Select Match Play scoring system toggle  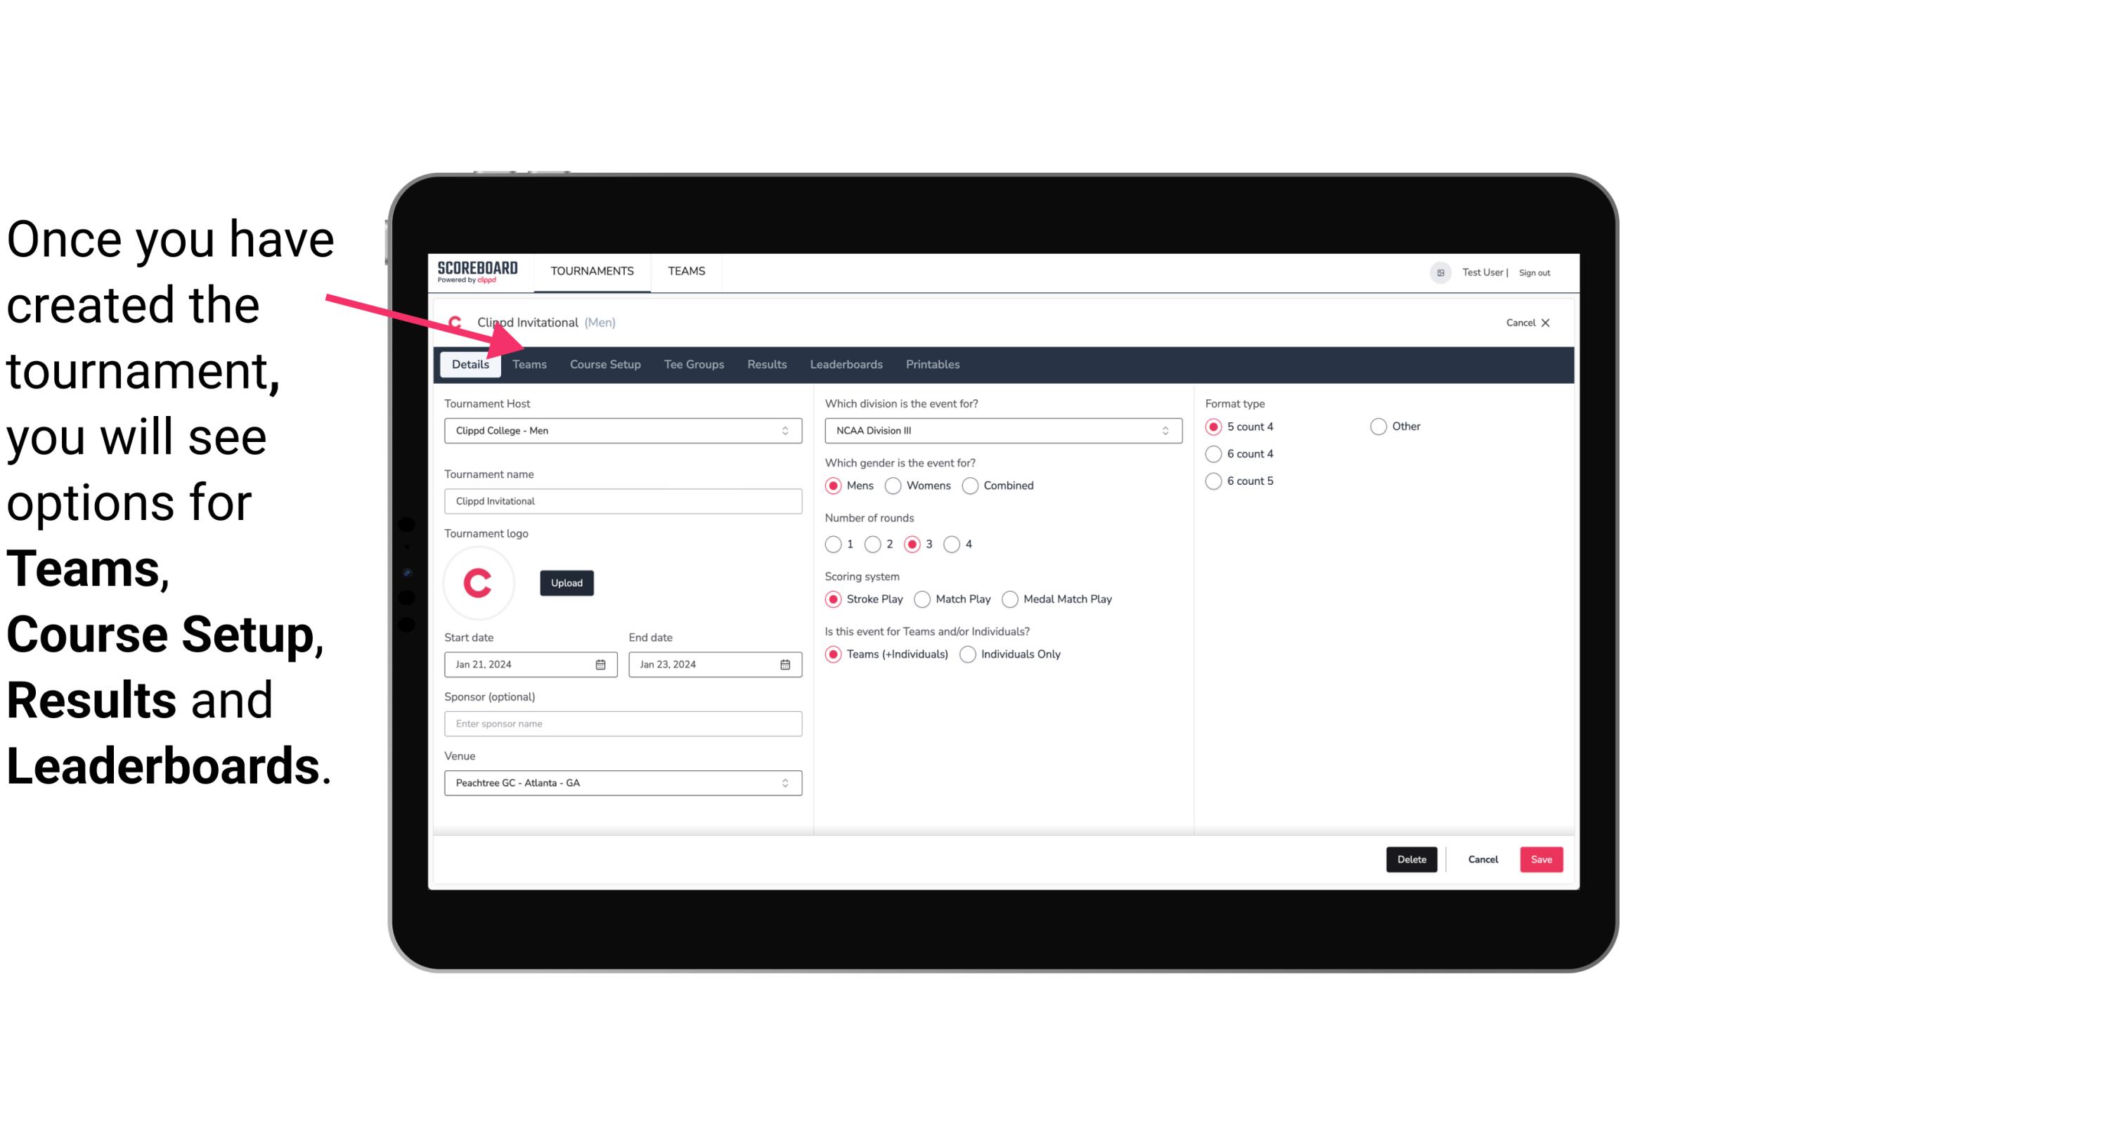pos(923,599)
